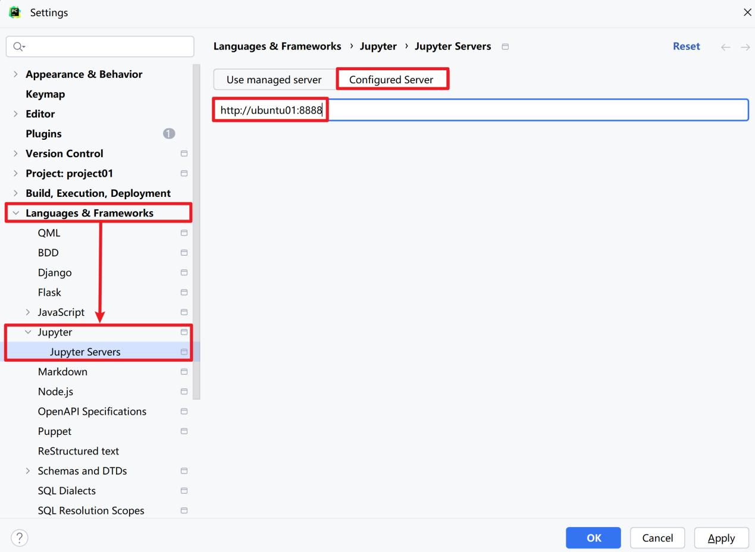Image resolution: width=755 pixels, height=552 pixels.
Task: Click the project icon on SQL Resolution Scopes row
Action: (184, 510)
